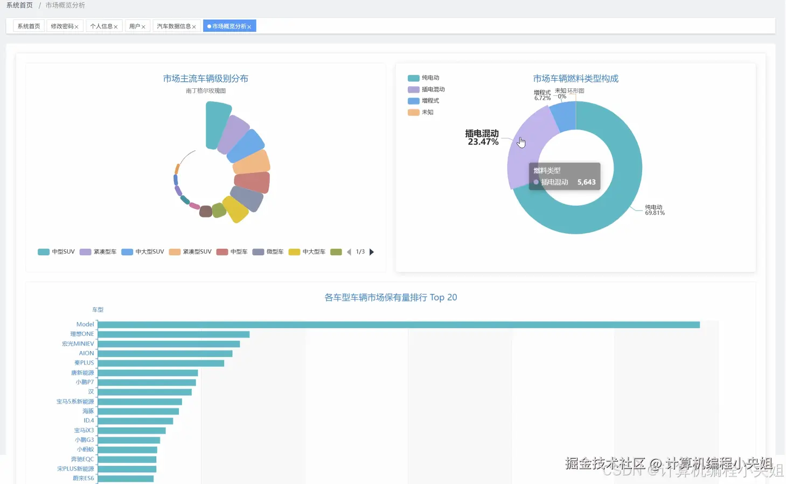
Task: Toggle the 纯电动 legend marker
Action: click(x=413, y=78)
